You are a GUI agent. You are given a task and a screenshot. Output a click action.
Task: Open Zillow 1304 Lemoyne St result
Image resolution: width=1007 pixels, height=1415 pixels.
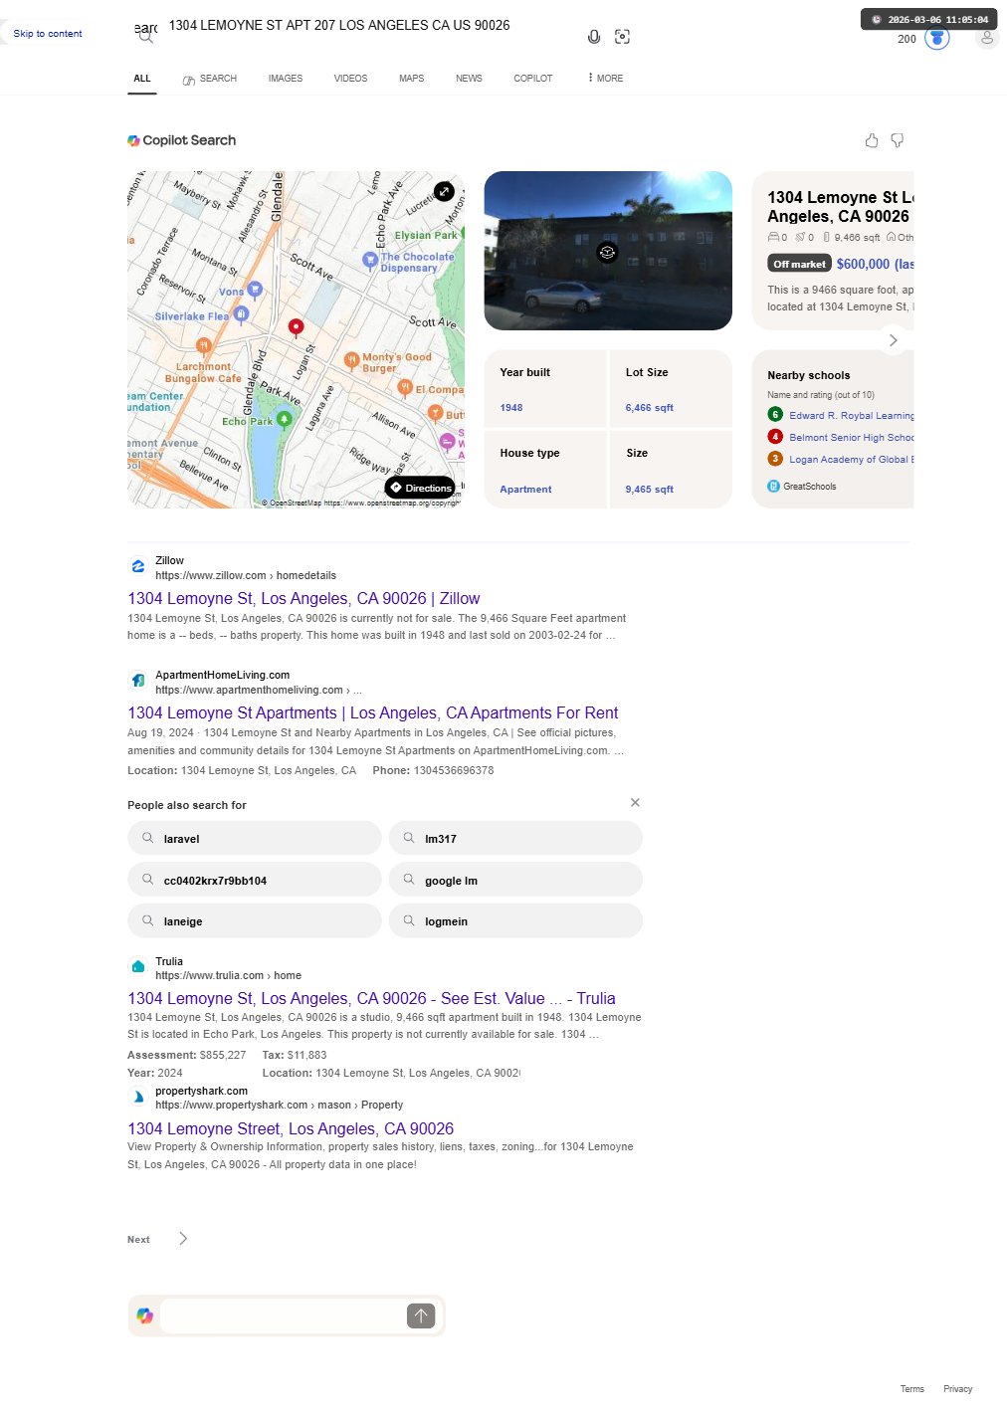point(303,598)
